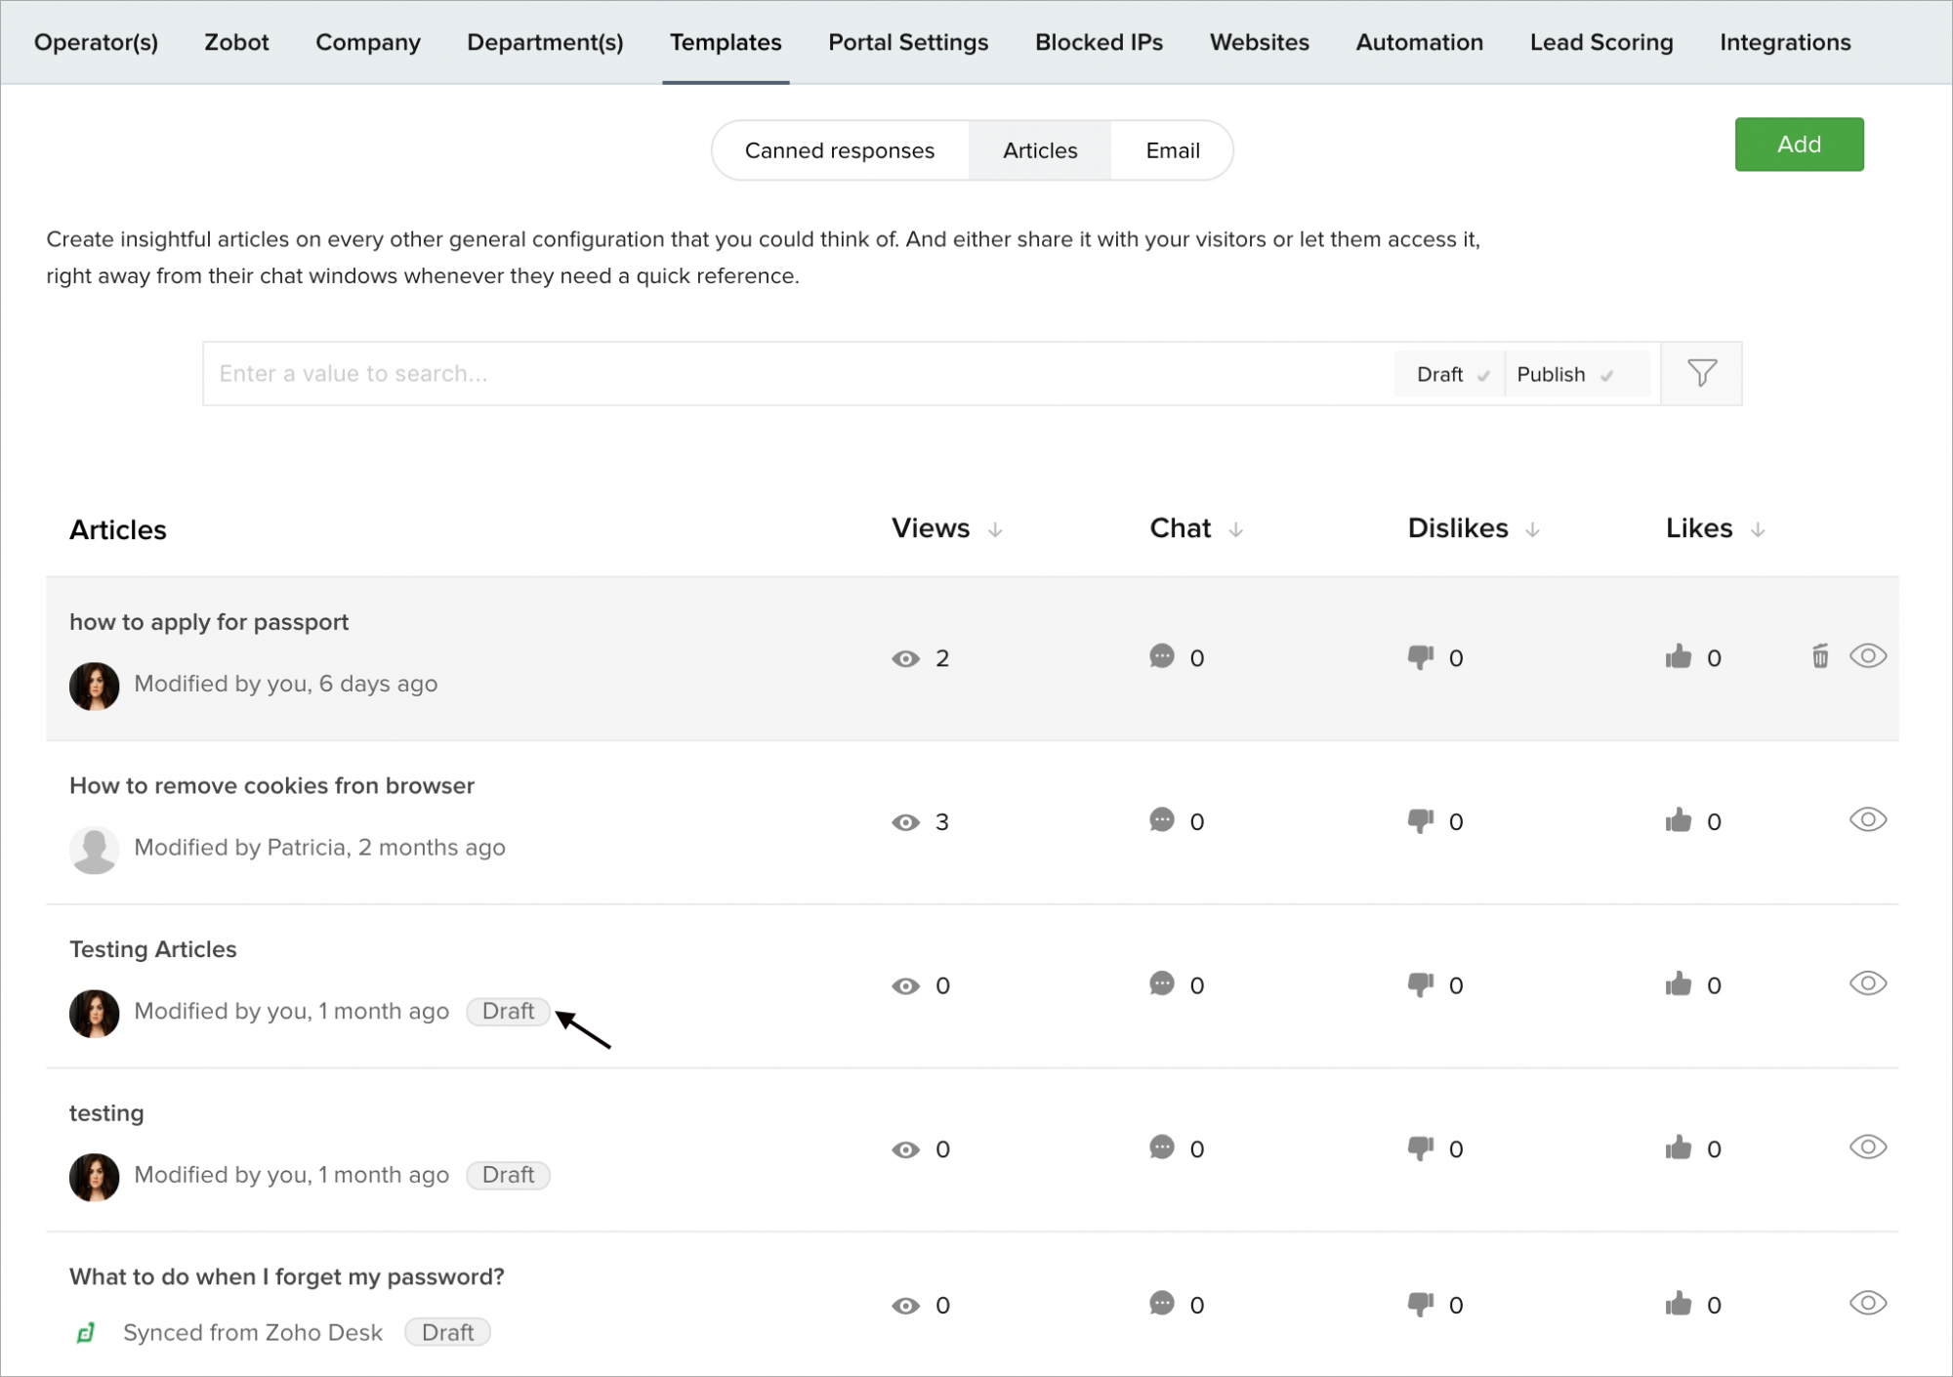Click chat bubble icon on Testing Articles row
Image resolution: width=1953 pixels, height=1377 pixels.
pyautogui.click(x=1161, y=983)
